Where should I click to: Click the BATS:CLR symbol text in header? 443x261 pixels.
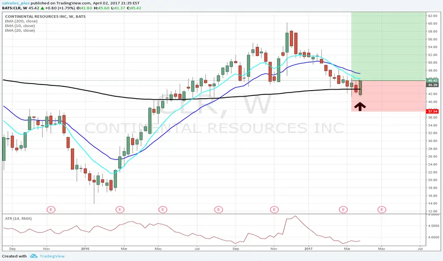click(11, 8)
